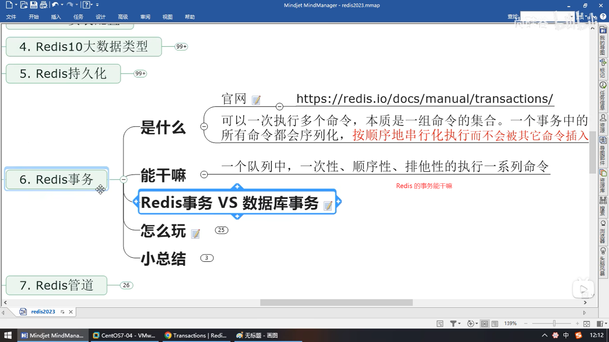Toggle the outline view button in status bar
Screen dimensions: 609x342
[494, 324]
